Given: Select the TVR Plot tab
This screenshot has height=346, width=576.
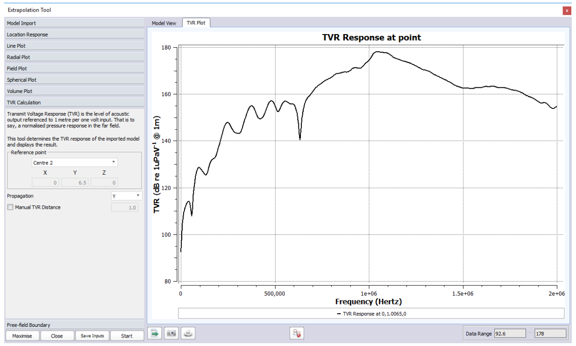Looking at the screenshot, I should pos(196,22).
